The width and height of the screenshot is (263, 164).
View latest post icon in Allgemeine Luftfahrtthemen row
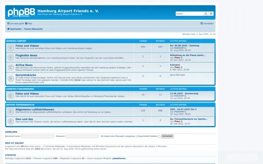point(185,112)
